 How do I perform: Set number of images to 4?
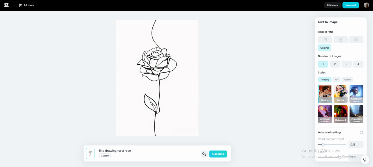click(x=358, y=64)
